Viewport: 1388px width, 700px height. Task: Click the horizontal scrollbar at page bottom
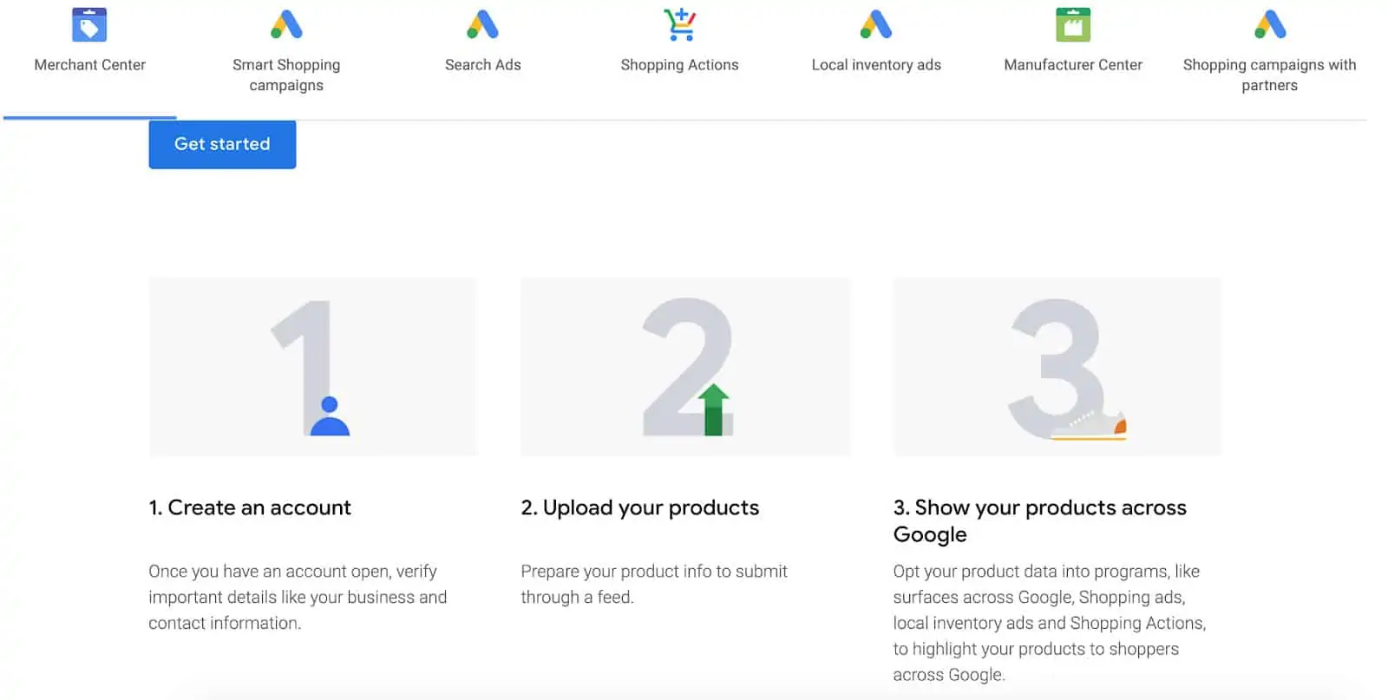[694, 697]
